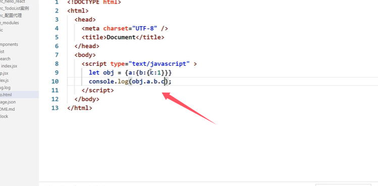
Task: Click the 'Document' title text
Action: click(x=121, y=37)
